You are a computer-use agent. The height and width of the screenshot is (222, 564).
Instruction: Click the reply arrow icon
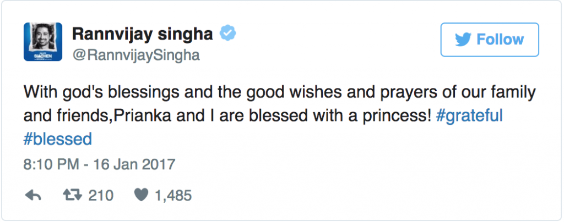point(33,195)
